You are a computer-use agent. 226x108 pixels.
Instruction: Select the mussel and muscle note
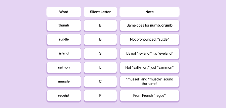(x=149, y=81)
